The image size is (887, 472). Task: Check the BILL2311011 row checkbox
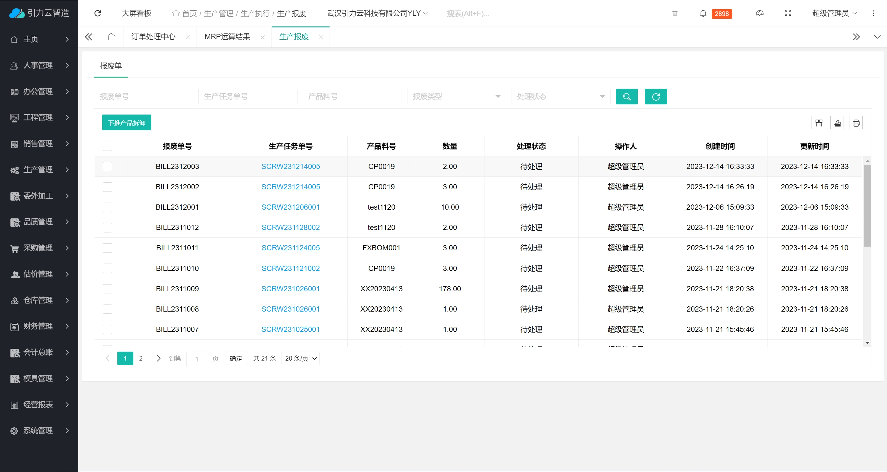(107, 248)
